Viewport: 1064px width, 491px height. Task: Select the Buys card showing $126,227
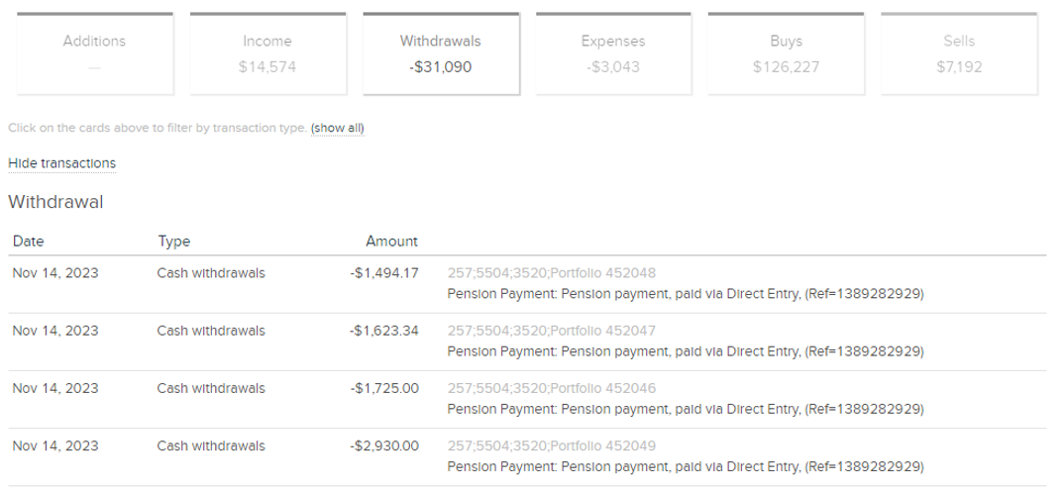[786, 53]
